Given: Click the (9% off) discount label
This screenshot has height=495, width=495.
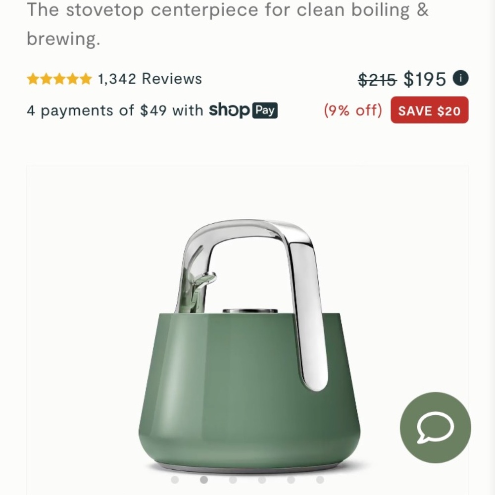Looking at the screenshot, I should point(352,110).
